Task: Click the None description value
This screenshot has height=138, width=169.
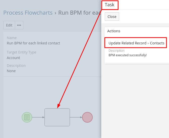Action: tap(11, 71)
